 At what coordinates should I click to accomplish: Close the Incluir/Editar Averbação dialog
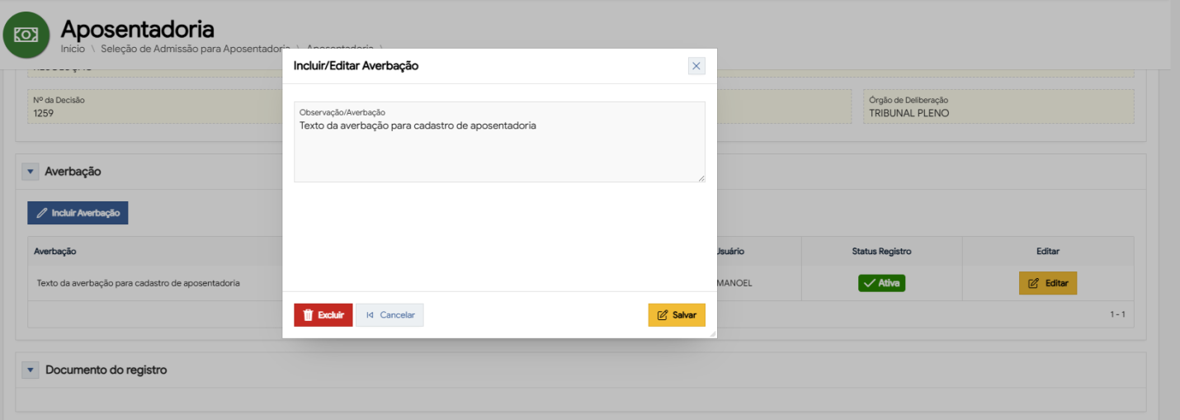pyautogui.click(x=696, y=66)
